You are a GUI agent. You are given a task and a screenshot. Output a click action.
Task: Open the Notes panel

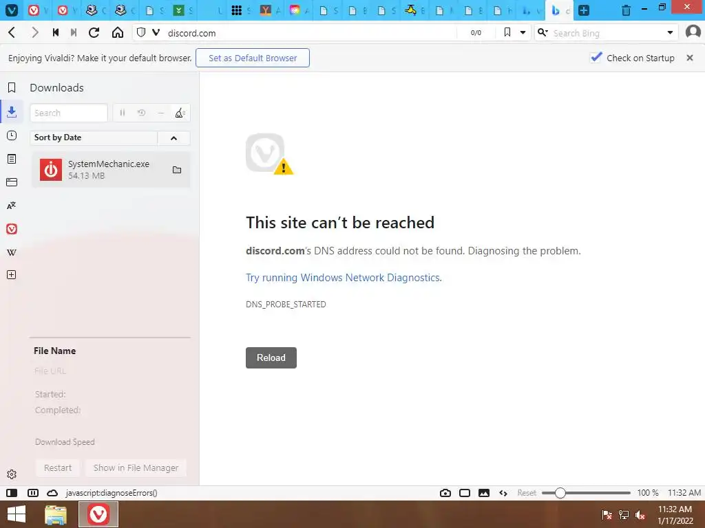click(12, 159)
